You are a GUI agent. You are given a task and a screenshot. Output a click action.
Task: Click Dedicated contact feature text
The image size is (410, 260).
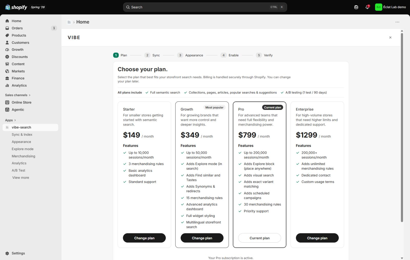(x=316, y=175)
